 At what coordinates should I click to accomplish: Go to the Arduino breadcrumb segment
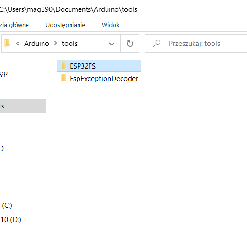click(x=36, y=44)
